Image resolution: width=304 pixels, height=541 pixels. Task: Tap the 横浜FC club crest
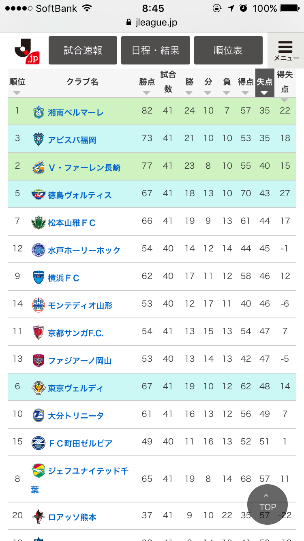[x=39, y=277]
